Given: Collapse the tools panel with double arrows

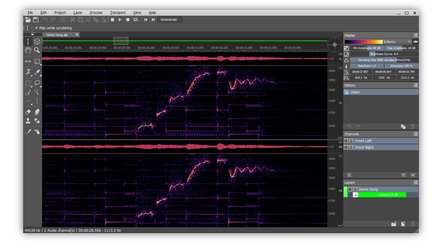Looking at the screenshot, I should coord(32,34).
